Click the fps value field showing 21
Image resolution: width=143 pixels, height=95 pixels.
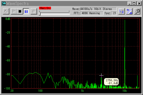[x=114, y=13]
